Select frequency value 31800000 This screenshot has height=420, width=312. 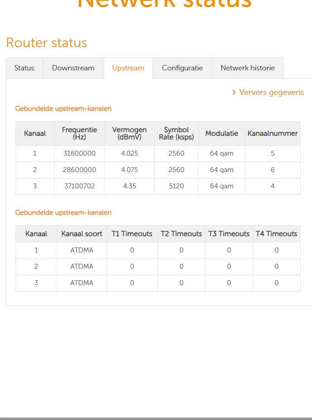click(x=80, y=153)
